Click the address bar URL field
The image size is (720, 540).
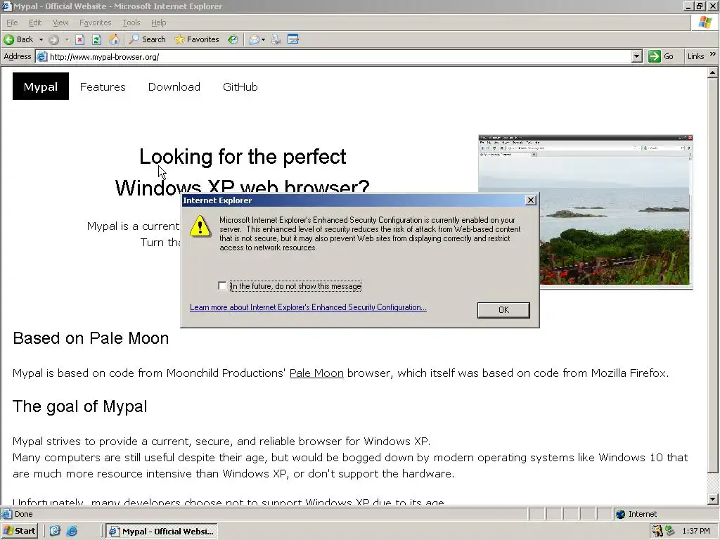(x=340, y=57)
